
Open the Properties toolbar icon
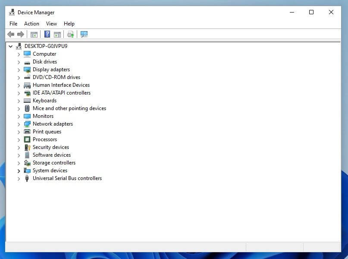(57, 34)
